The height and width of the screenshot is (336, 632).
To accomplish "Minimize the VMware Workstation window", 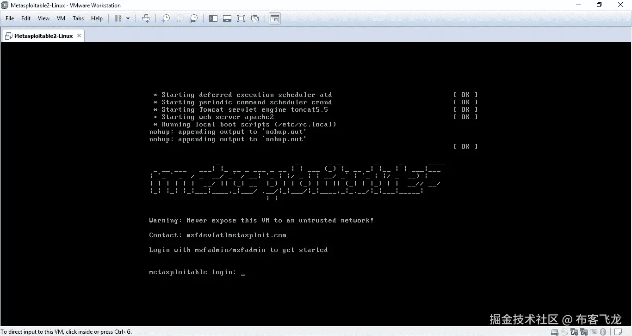I will pos(578,5).
